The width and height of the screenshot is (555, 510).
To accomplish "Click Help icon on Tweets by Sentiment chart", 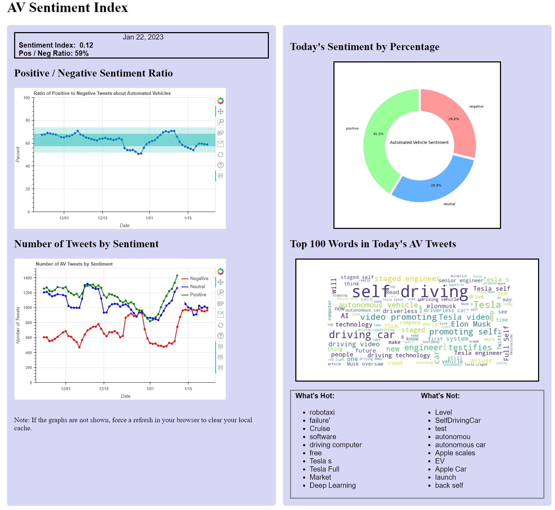I will tap(221, 336).
